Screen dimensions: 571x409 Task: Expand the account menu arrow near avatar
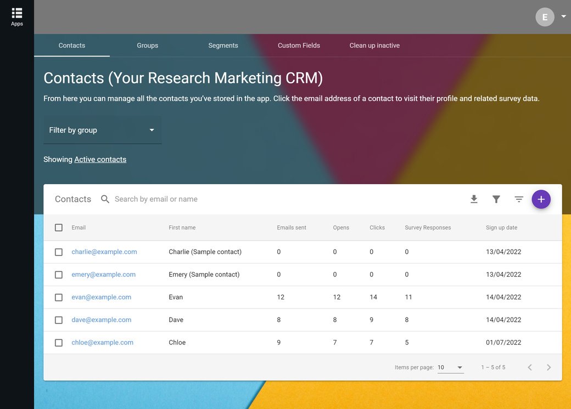(562, 16)
